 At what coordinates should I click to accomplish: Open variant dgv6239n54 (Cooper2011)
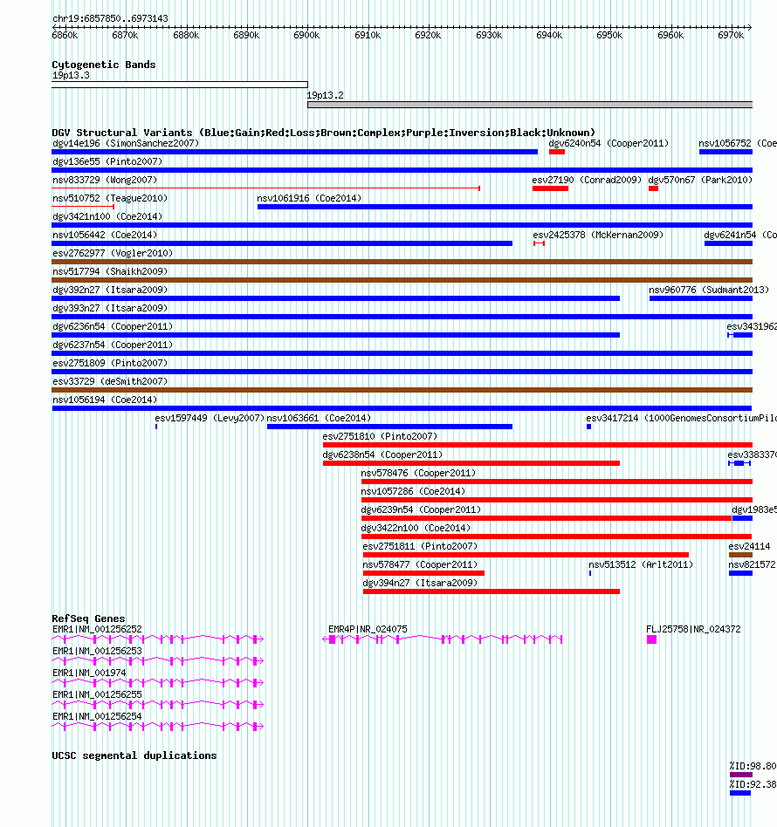421,510
